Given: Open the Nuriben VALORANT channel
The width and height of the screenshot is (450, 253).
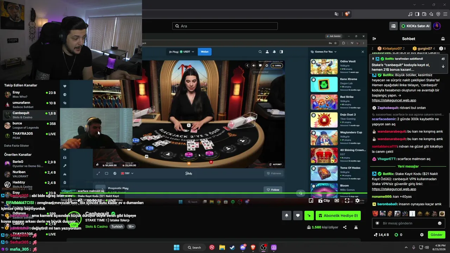Looking at the screenshot, I should coord(30,174).
